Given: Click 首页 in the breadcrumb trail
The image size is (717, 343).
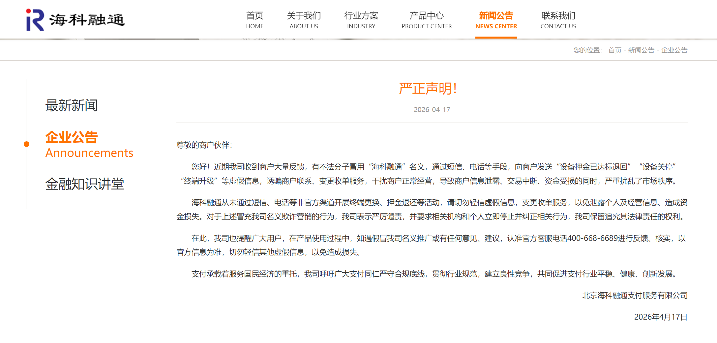Looking at the screenshot, I should click(614, 50).
